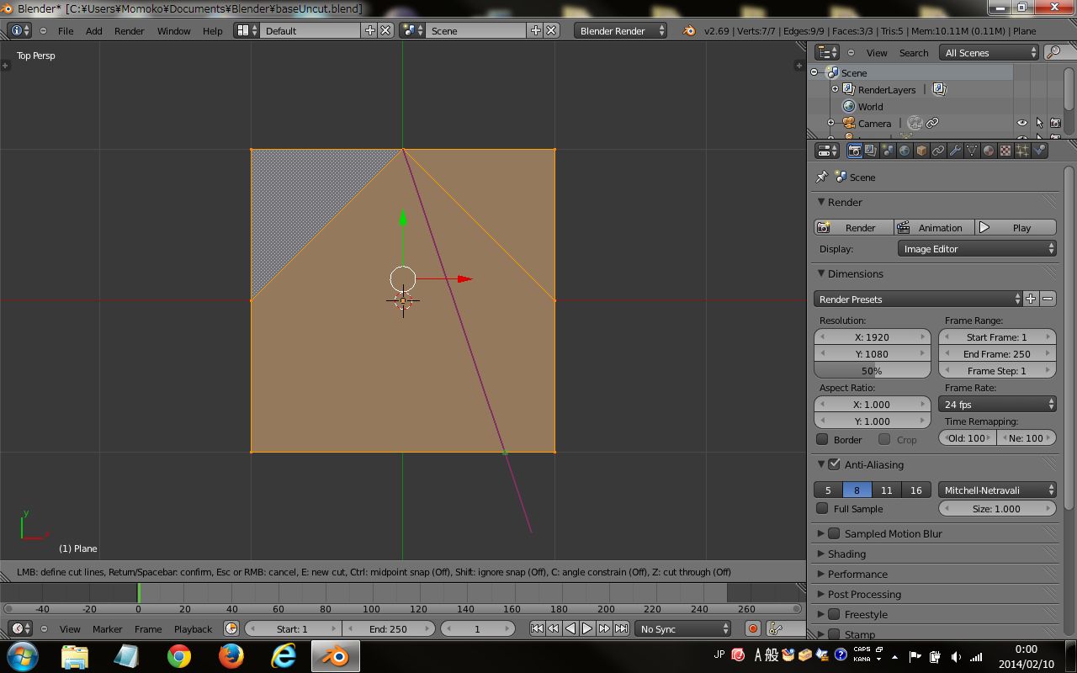Image resolution: width=1077 pixels, height=673 pixels.
Task: Open the Render properties tab (camera icon)
Action: tap(854, 151)
